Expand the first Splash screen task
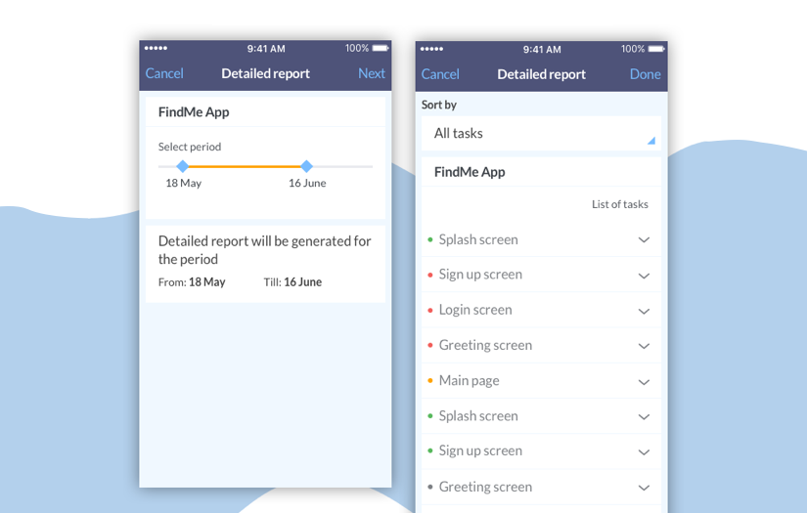 (644, 240)
